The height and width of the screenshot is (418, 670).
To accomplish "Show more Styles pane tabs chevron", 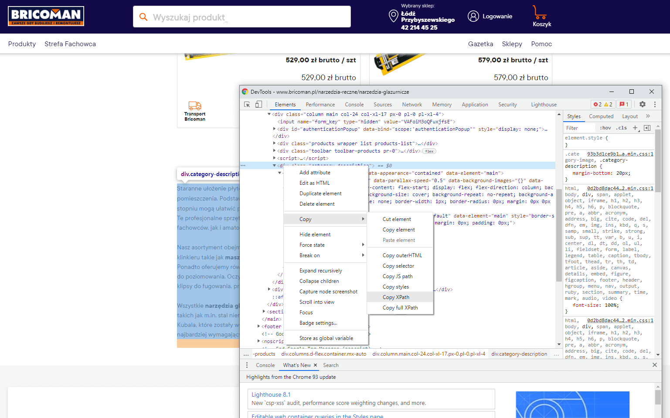I will tap(648, 116).
